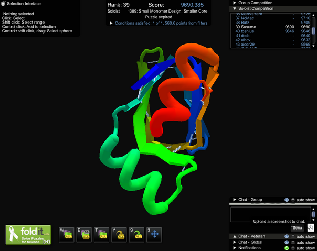The image size is (317, 251).
Task: Click the screenshot upload icon beside Send
Action: (x=311, y=227)
